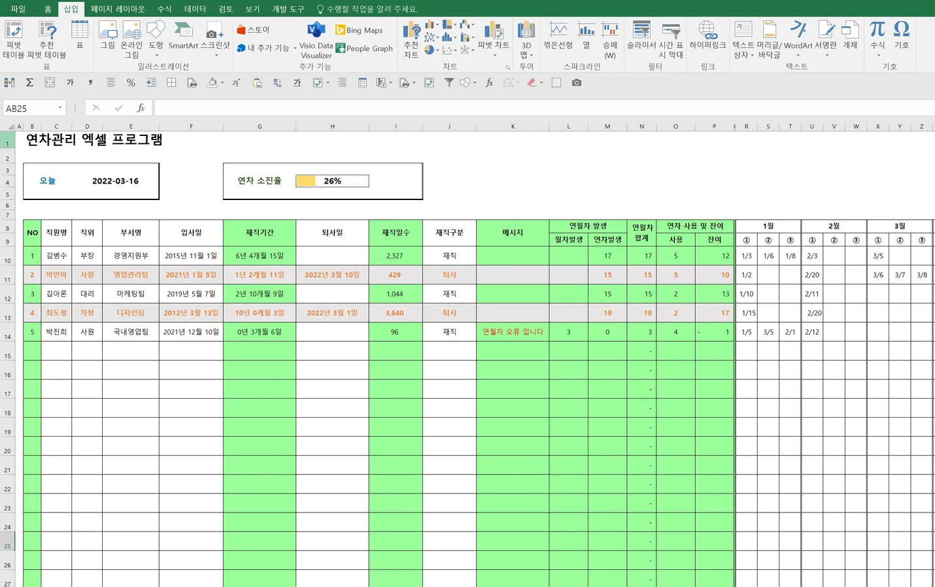
Task: Open the 서명란 signature line dropdown
Action: (826, 55)
